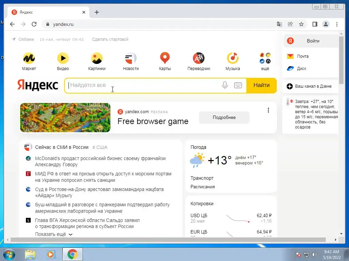
Task: Read tomorrow's weather forecast card
Action: (310, 114)
